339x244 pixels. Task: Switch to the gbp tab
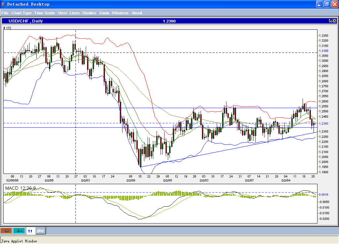point(40,231)
